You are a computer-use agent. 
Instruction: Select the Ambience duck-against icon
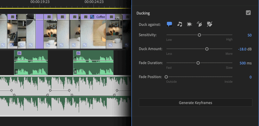(199, 24)
